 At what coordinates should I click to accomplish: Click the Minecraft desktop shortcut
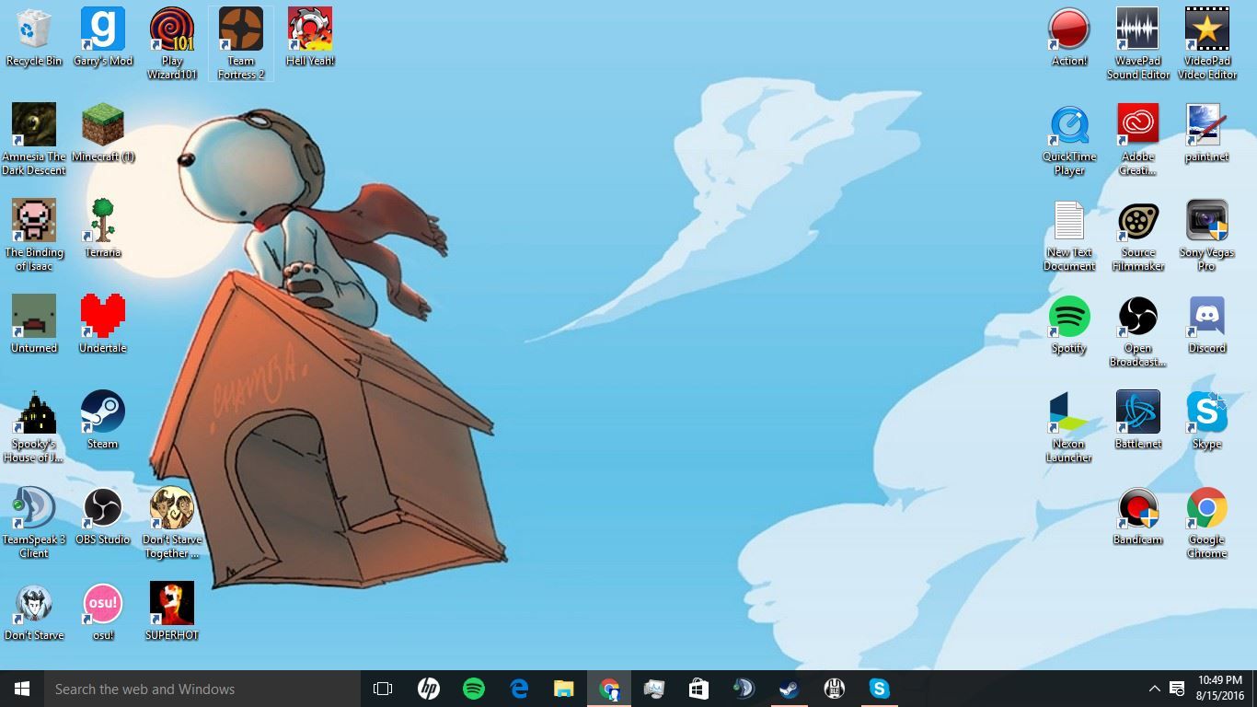(x=102, y=126)
